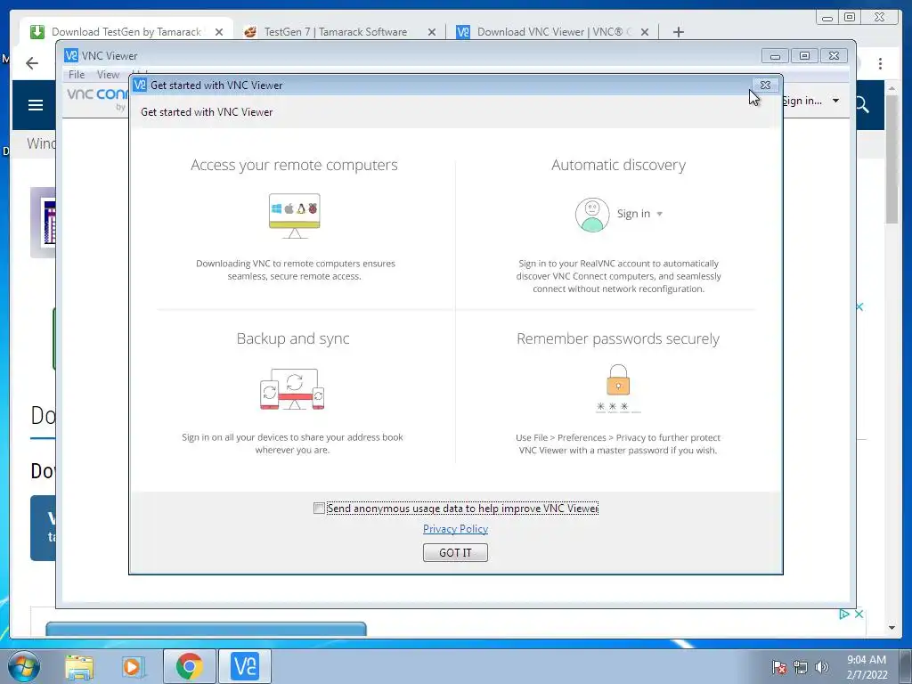
Task: Close the bottom banner advertisement
Action: [x=859, y=614]
